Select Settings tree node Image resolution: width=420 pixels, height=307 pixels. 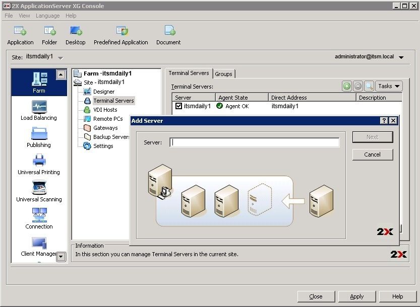(x=103, y=146)
